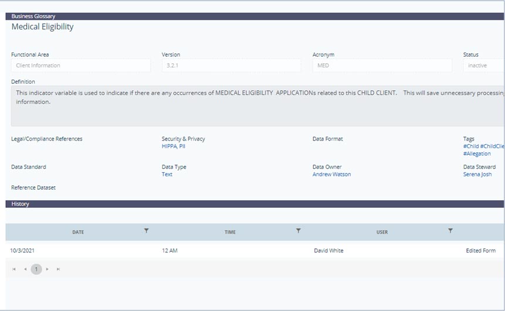Click the Reference Dataset label
This screenshot has width=505, height=311.
[x=33, y=187]
